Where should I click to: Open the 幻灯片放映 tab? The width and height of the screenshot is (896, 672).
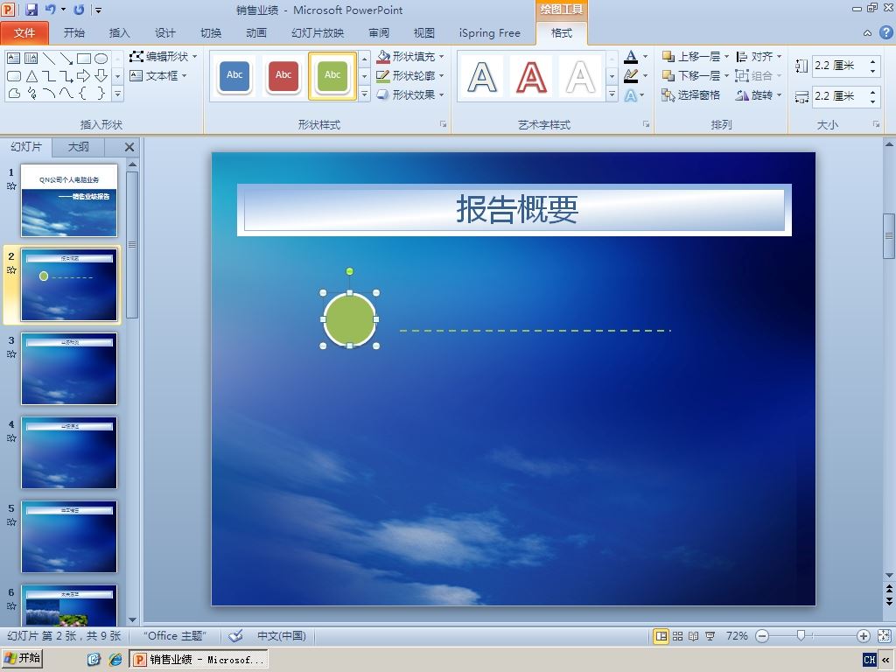point(318,33)
